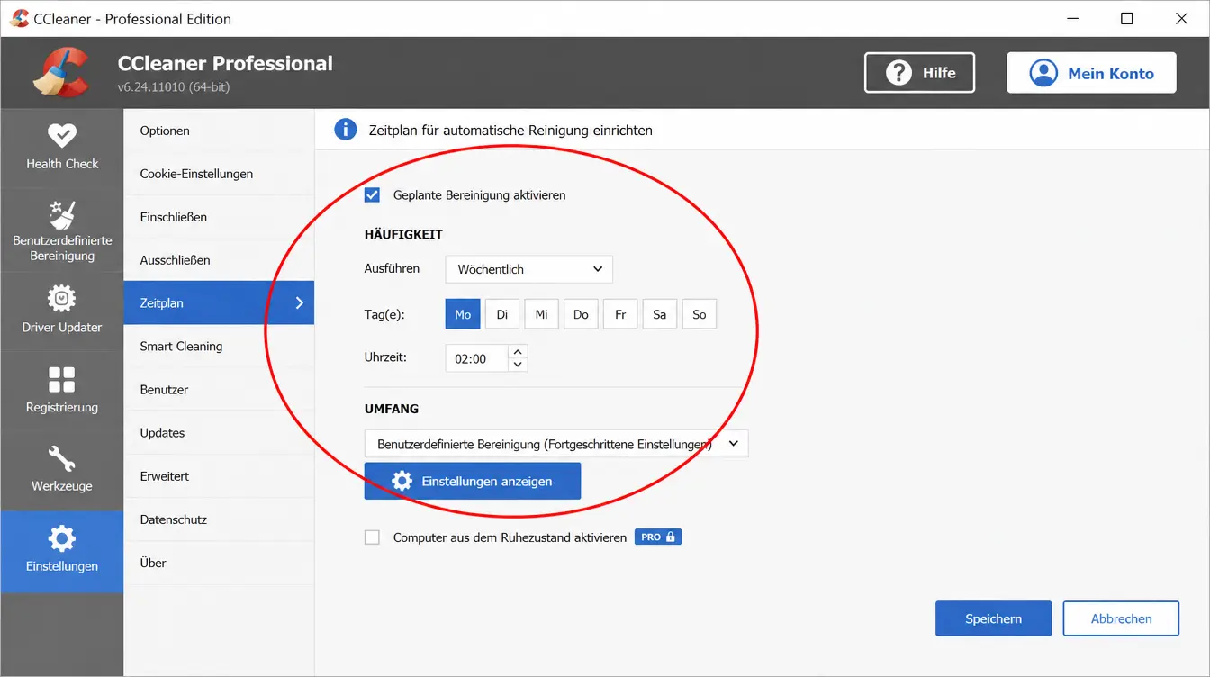Screen dimensions: 1210x677
Task: Open Health Check section
Action: pyautogui.click(x=61, y=149)
